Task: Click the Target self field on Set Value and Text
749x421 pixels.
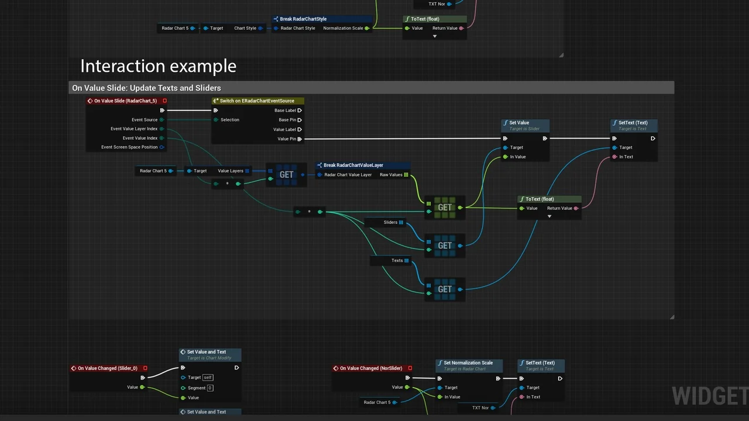Action: 208,378
